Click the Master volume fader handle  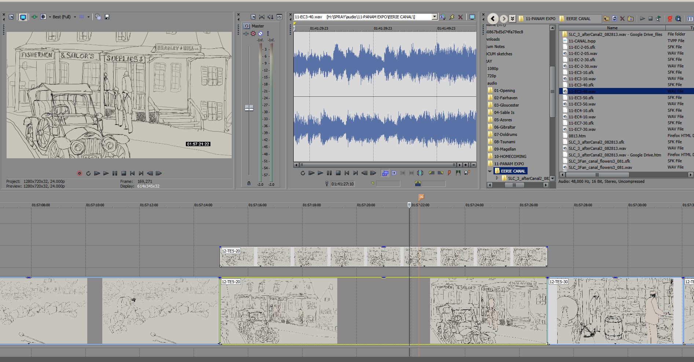(x=249, y=108)
